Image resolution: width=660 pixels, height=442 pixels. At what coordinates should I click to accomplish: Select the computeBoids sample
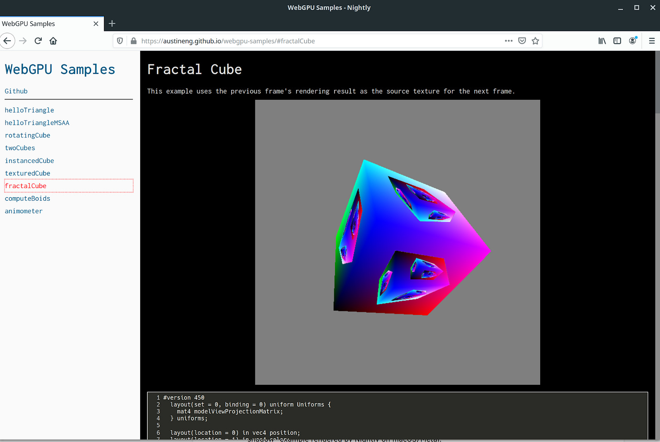point(28,198)
